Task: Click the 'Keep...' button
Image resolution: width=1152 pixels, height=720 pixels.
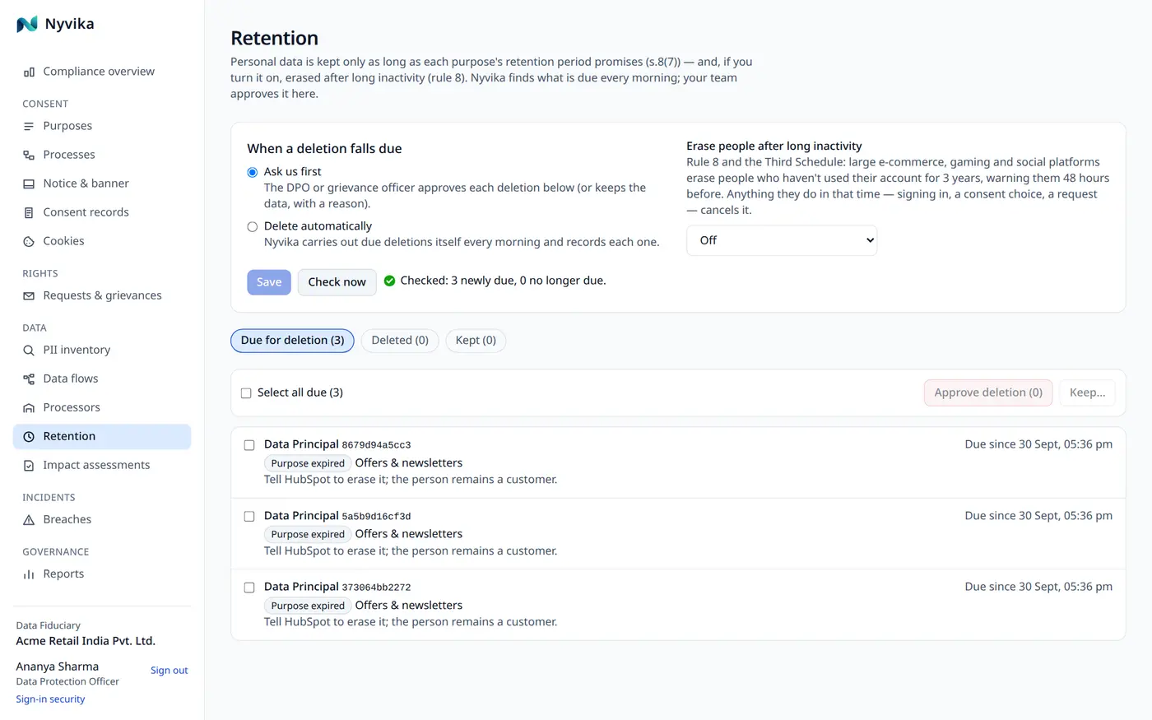Action: (x=1087, y=393)
